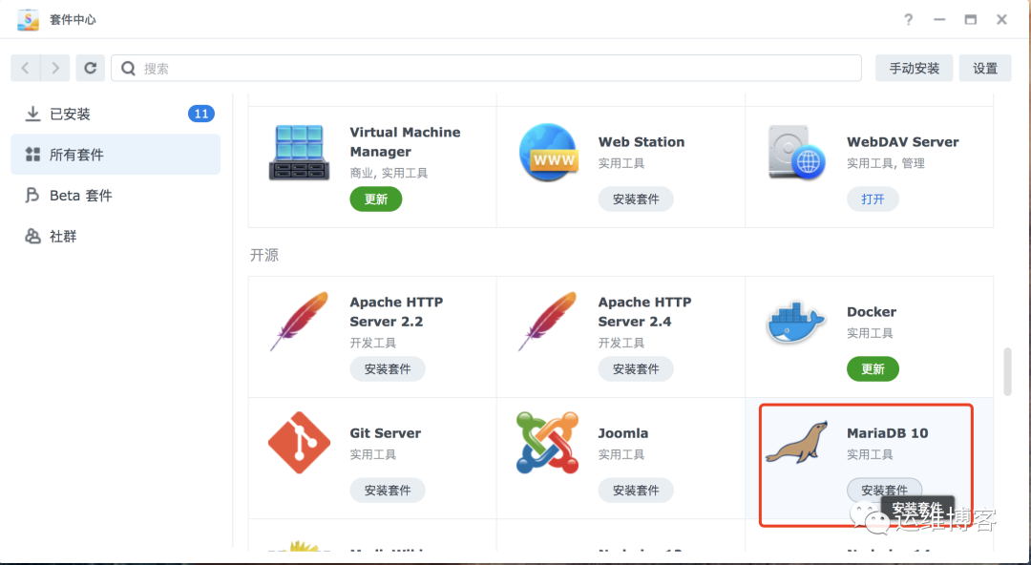Viewport: 1031px width, 565px height.
Task: Click 实用工具, 管理 under WebDAV Server
Action: pyautogui.click(x=886, y=163)
